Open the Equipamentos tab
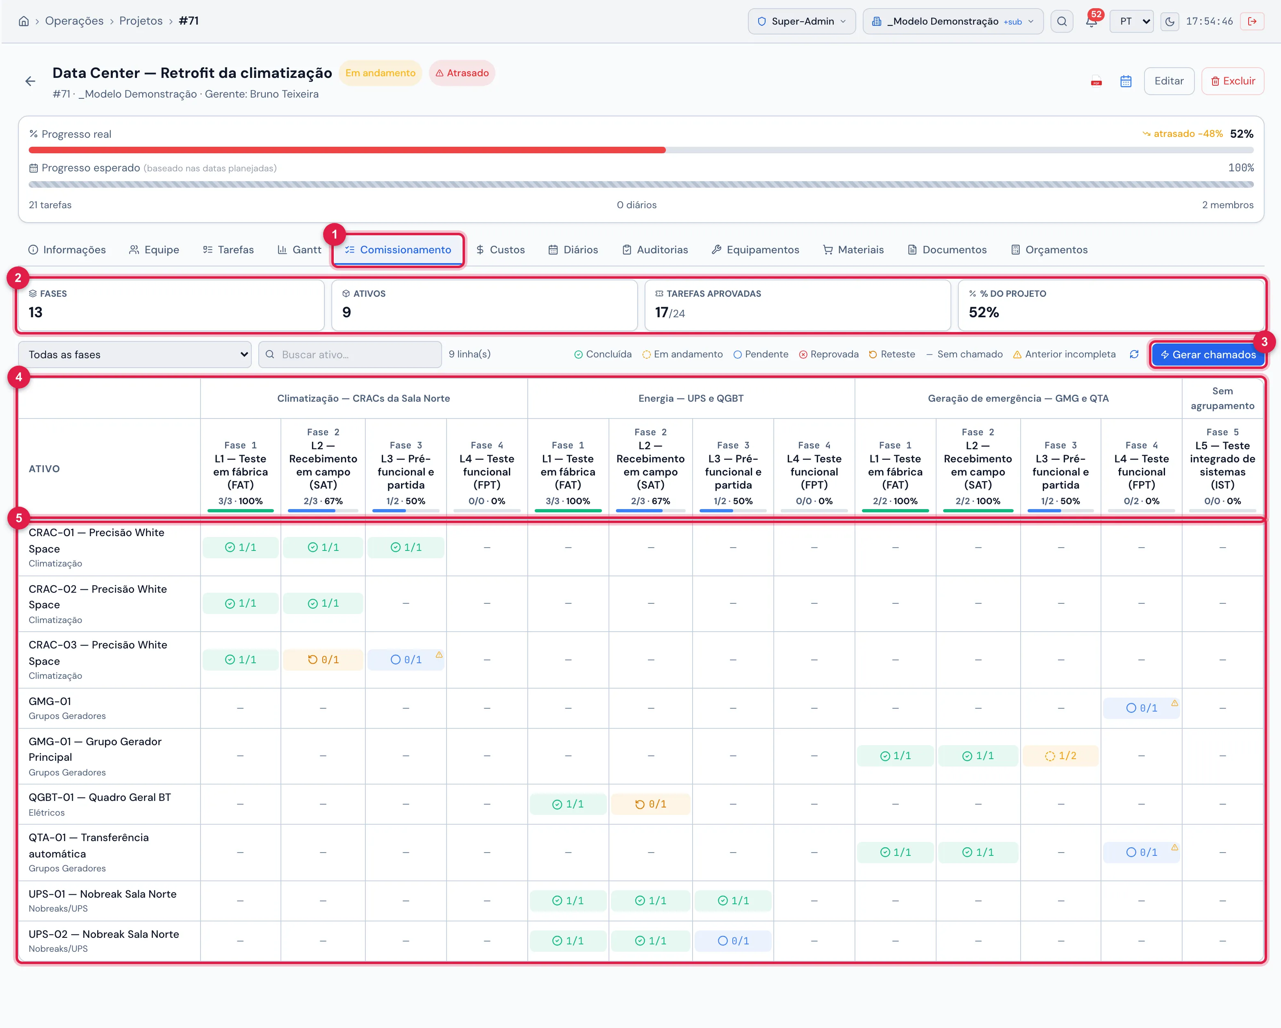The width and height of the screenshot is (1281, 1028). (x=755, y=250)
